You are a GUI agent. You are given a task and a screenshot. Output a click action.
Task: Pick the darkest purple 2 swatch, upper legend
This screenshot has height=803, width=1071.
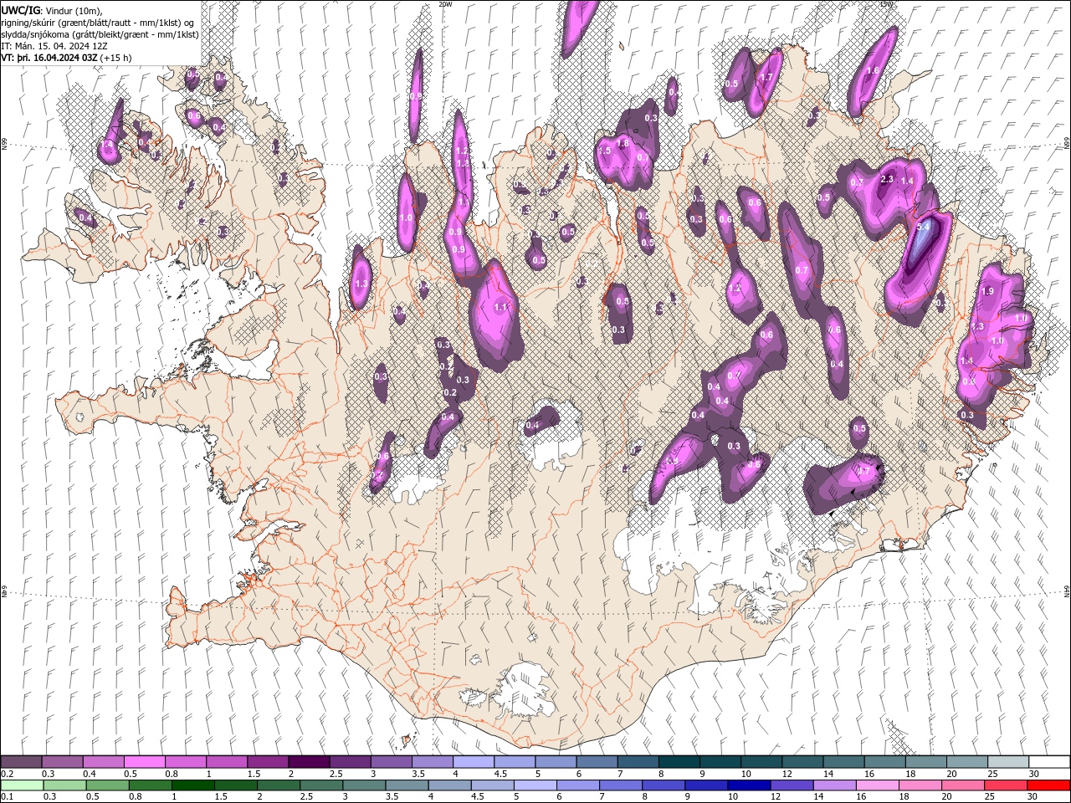(x=309, y=762)
